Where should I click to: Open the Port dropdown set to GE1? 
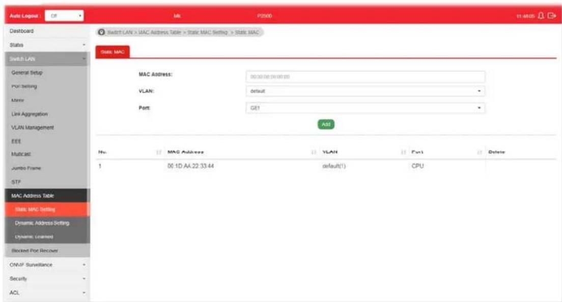[365, 108]
